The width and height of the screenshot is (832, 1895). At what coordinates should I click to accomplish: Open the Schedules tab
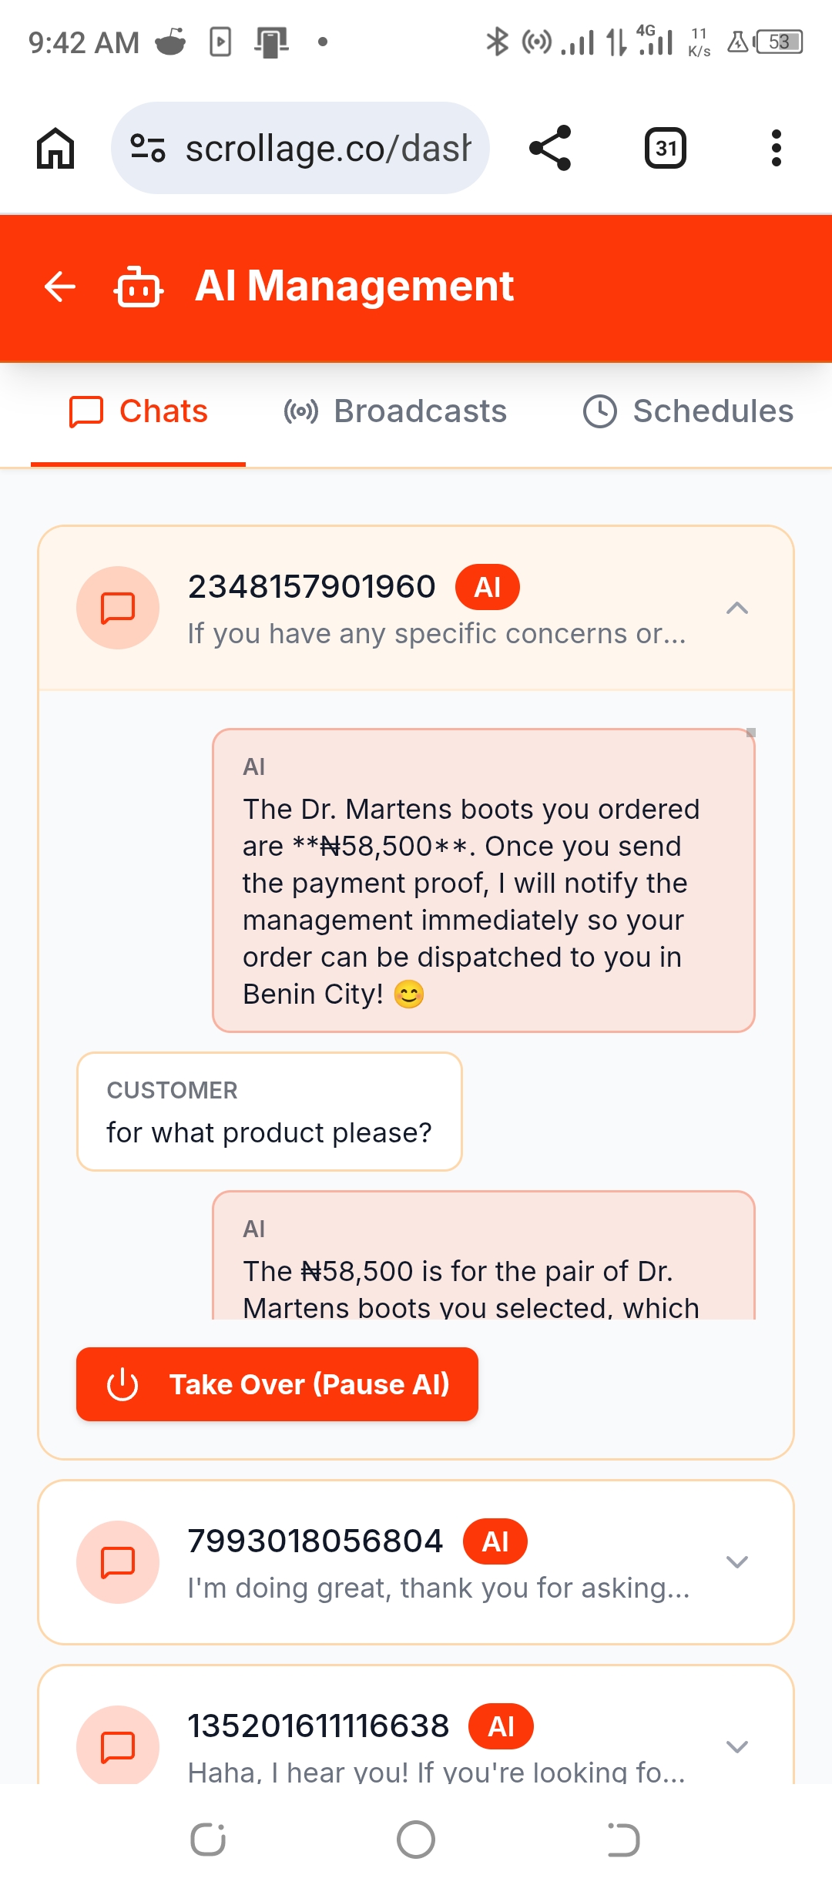[688, 411]
